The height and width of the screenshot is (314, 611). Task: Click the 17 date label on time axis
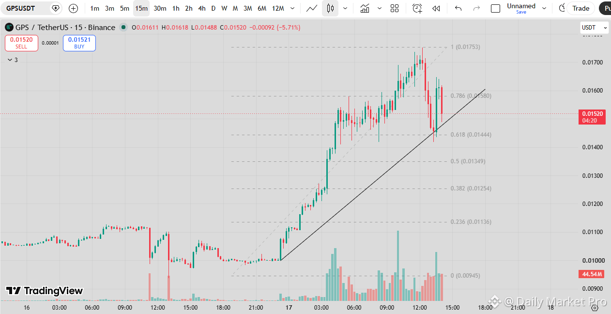[x=289, y=308]
